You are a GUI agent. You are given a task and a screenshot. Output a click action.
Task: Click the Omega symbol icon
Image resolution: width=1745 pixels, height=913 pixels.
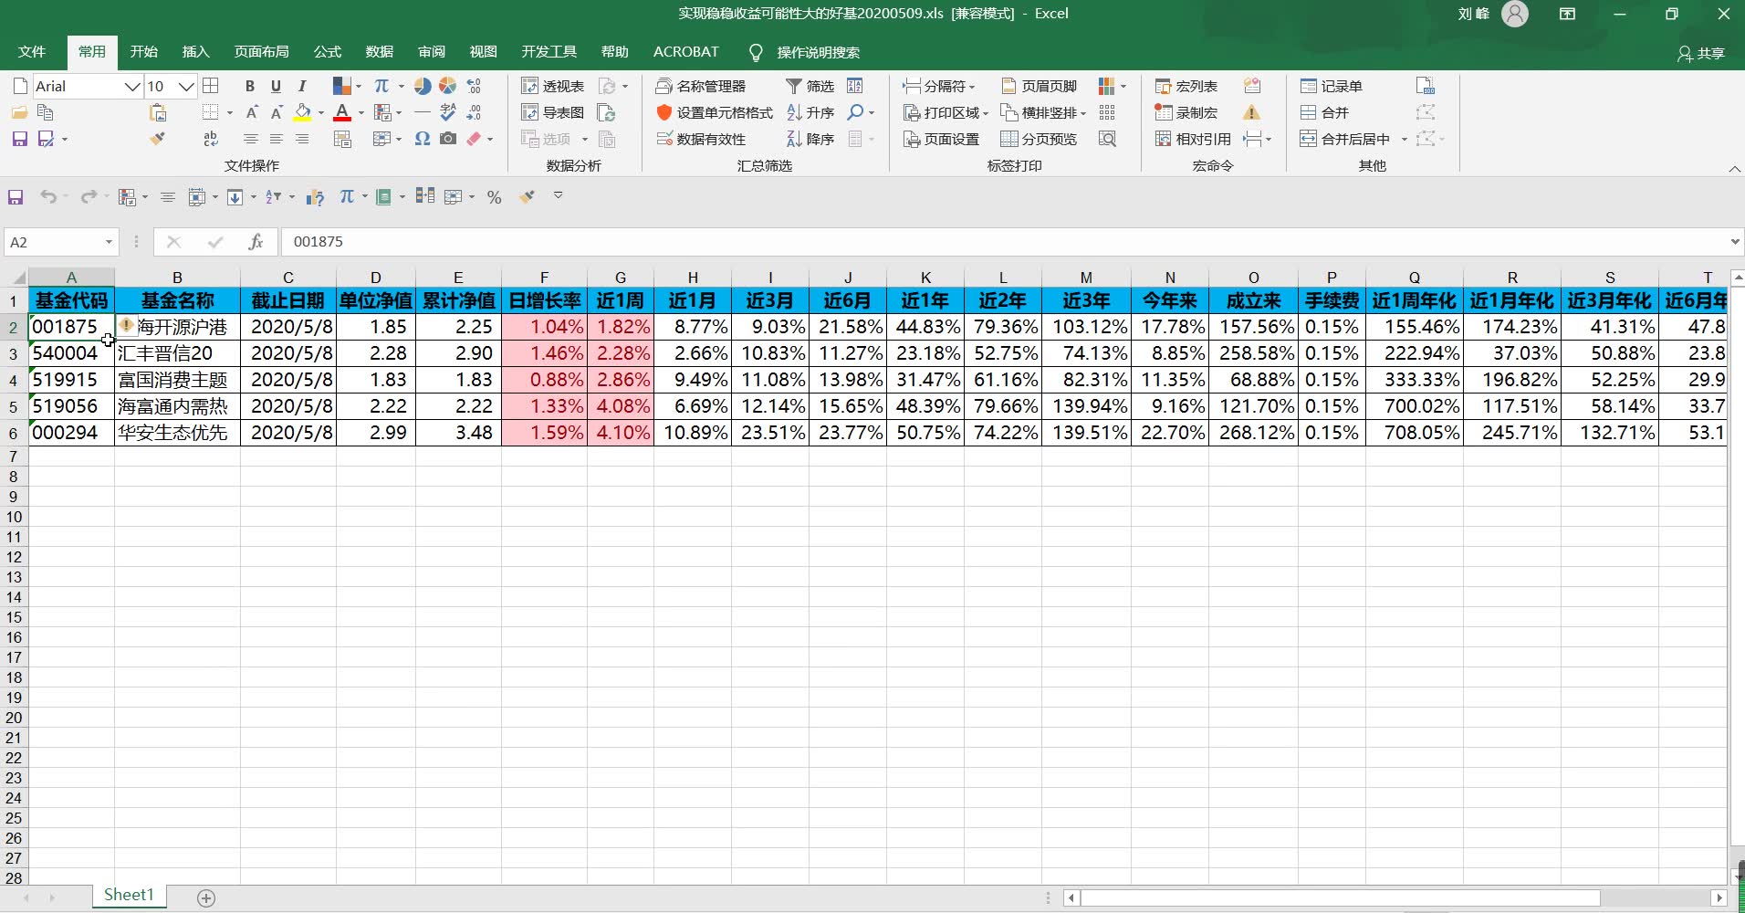(422, 139)
